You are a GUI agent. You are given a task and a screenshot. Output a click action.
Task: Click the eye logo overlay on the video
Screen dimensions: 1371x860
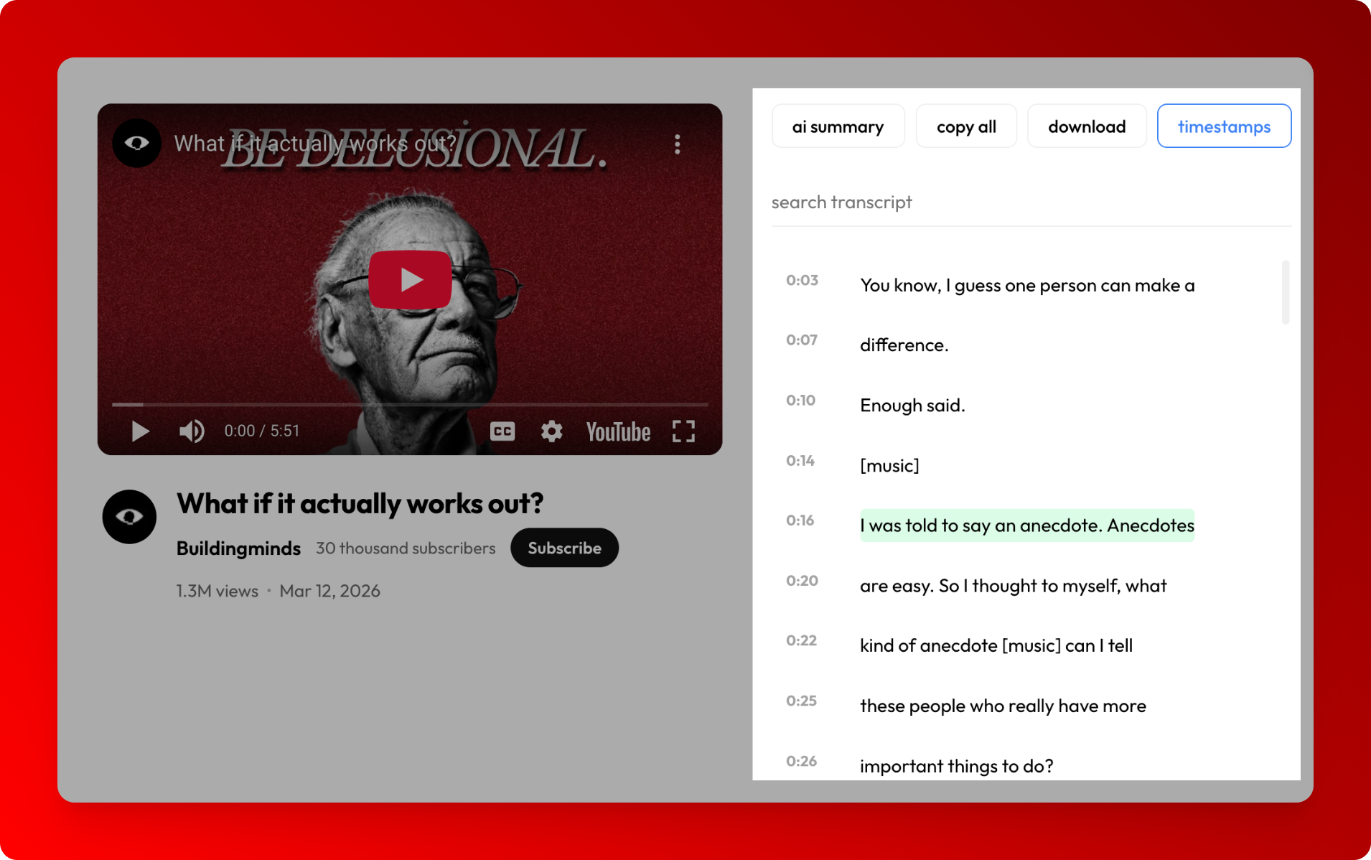pyautogui.click(x=136, y=143)
